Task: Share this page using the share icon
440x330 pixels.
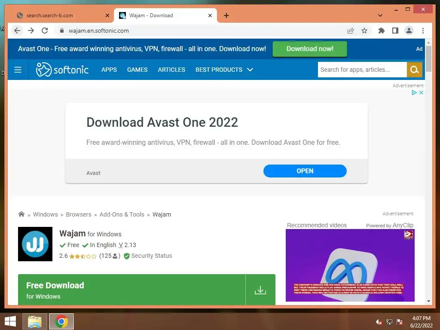Action: click(x=351, y=31)
